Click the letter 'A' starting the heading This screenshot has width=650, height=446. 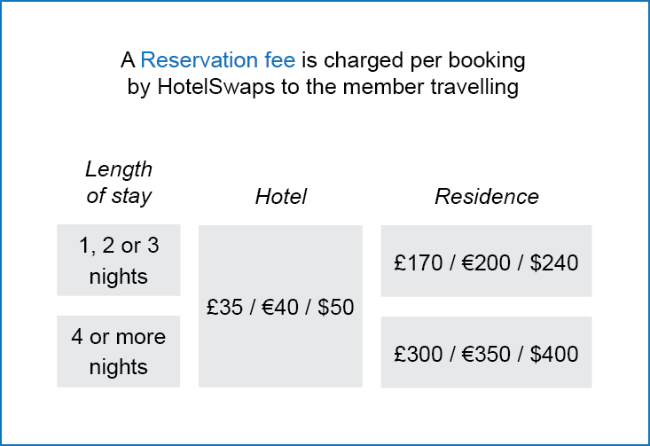(x=128, y=60)
